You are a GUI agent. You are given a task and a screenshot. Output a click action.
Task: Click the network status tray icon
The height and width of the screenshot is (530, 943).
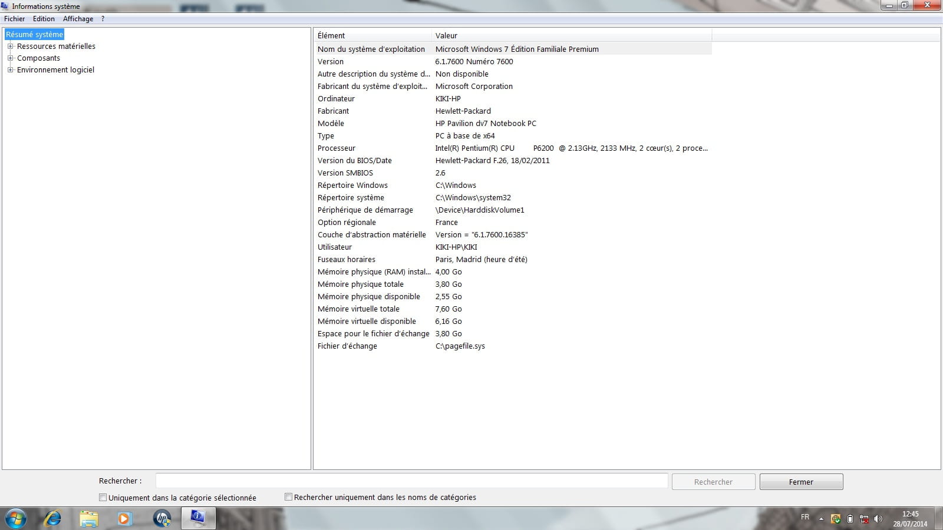pyautogui.click(x=864, y=519)
